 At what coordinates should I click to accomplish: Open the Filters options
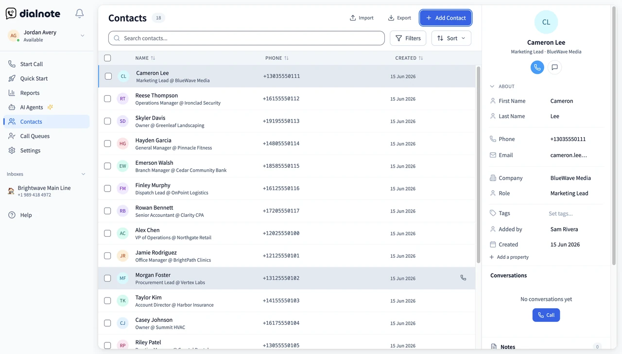(408, 38)
